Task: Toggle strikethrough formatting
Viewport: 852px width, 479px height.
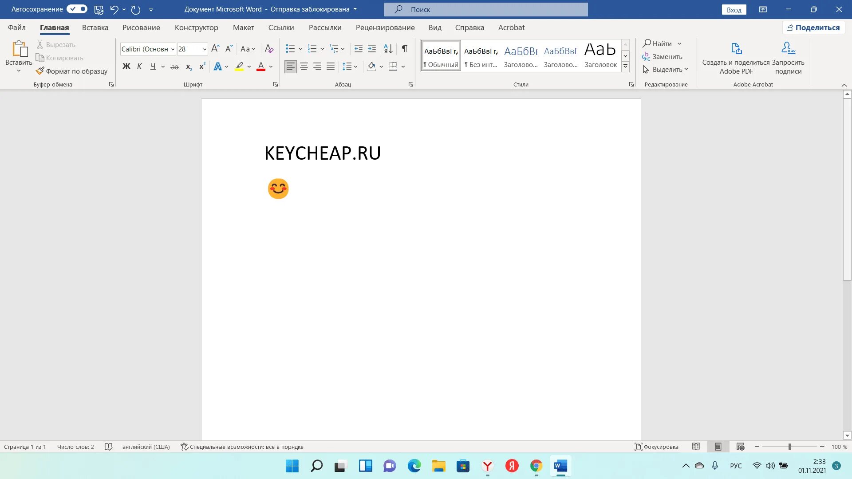Action: point(175,67)
